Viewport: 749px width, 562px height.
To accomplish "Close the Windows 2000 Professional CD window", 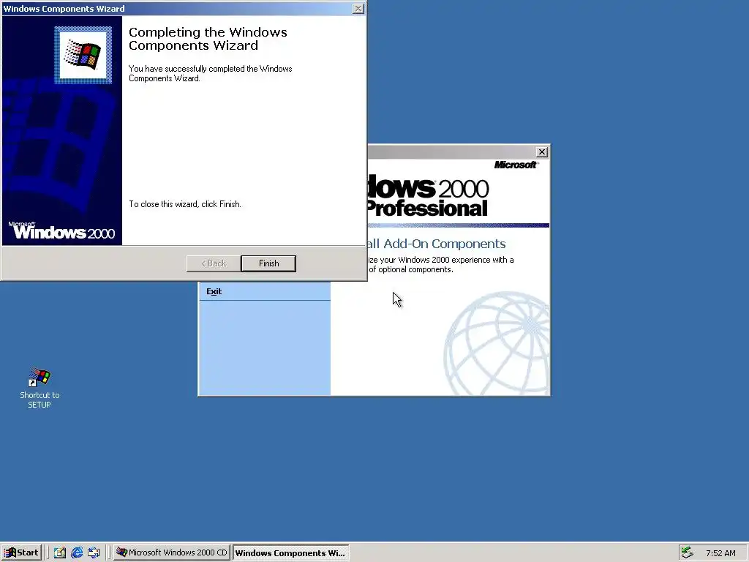I will click(542, 152).
